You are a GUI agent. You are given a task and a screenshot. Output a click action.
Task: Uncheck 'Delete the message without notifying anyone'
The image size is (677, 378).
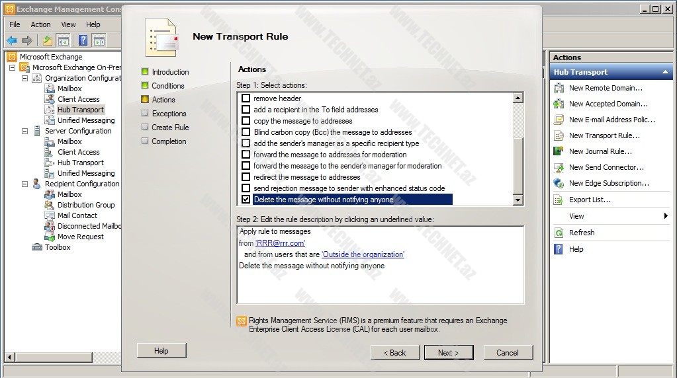(246, 199)
